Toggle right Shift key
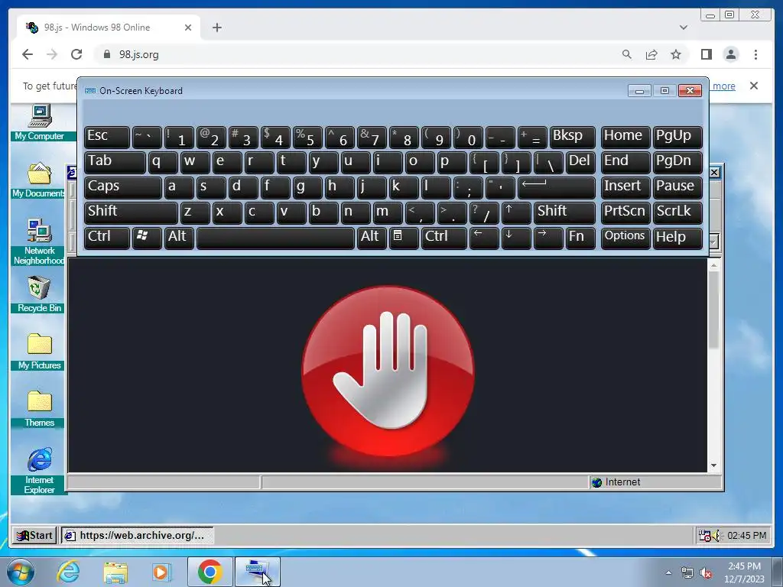 (x=564, y=212)
